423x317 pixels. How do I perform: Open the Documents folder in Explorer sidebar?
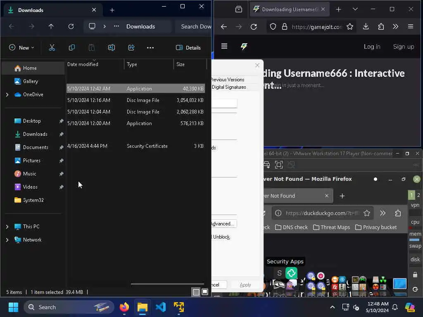pyautogui.click(x=36, y=147)
